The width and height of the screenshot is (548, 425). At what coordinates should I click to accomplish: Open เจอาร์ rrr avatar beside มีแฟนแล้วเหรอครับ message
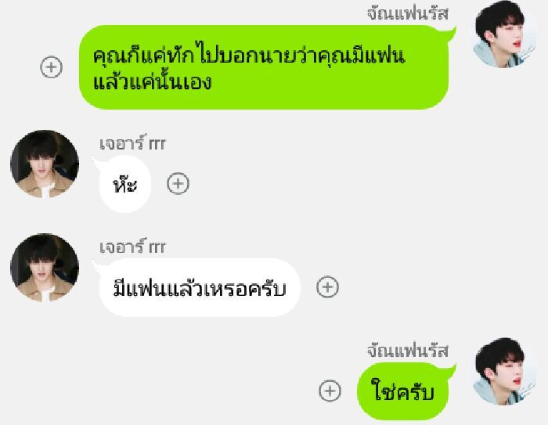[x=45, y=268]
